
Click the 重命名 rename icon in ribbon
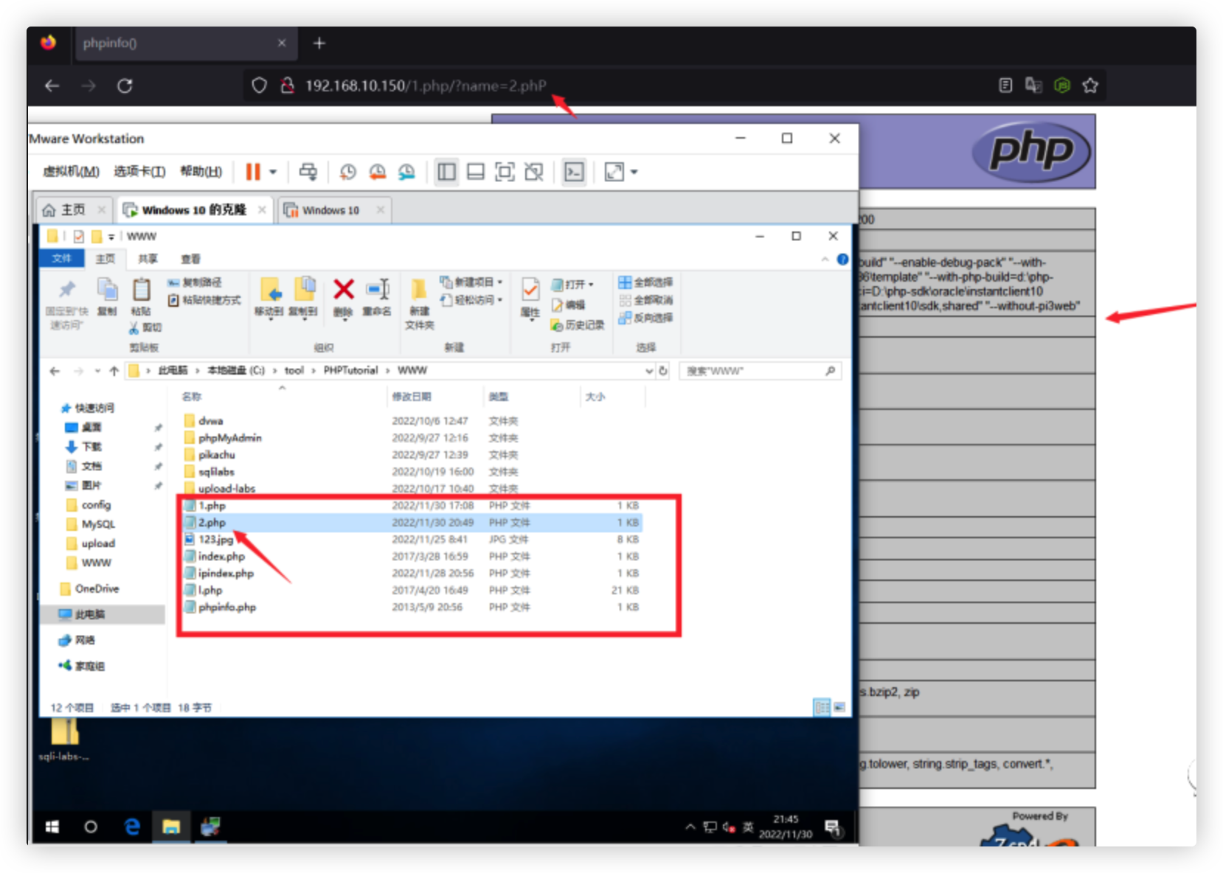(x=378, y=289)
